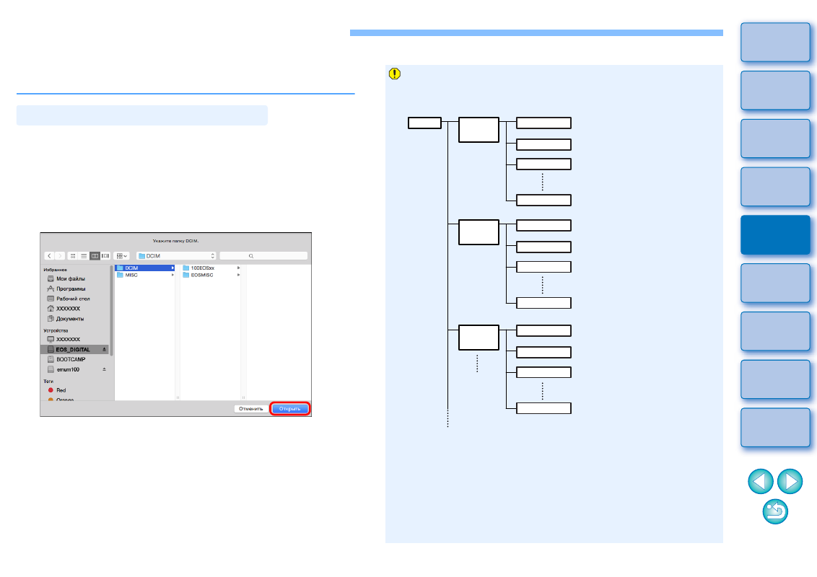
Task: Expand the 100EOSxx folder arrow
Action: 239,268
